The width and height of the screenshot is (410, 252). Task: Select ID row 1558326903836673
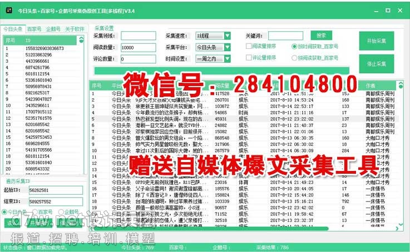43,48
